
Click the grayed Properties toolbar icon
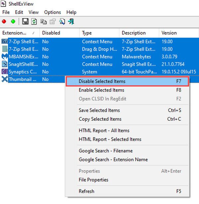53,21
